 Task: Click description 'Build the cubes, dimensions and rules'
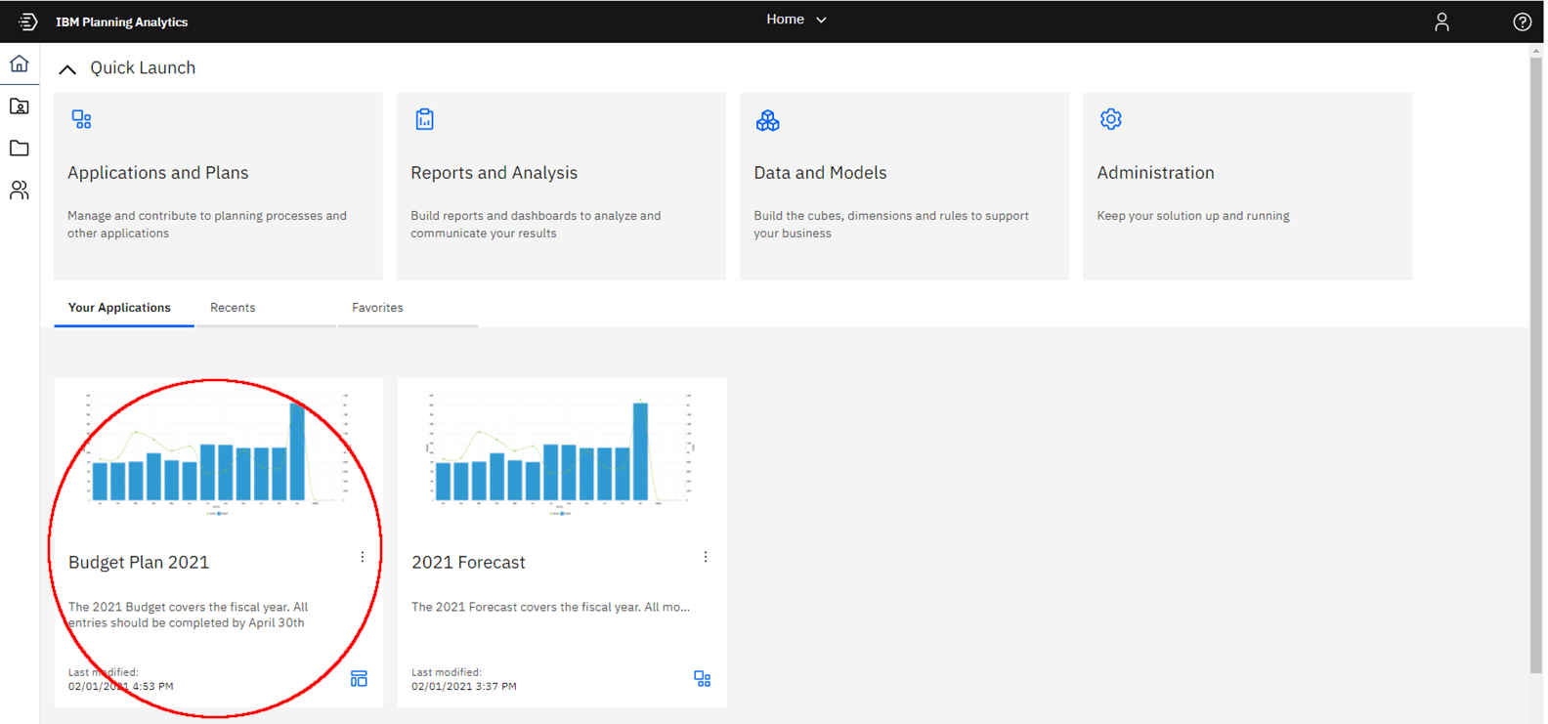891,224
